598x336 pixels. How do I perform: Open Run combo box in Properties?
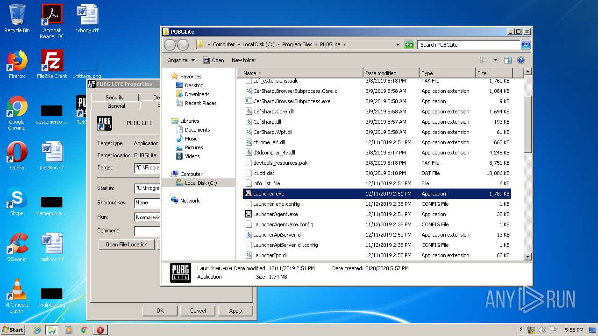[147, 217]
